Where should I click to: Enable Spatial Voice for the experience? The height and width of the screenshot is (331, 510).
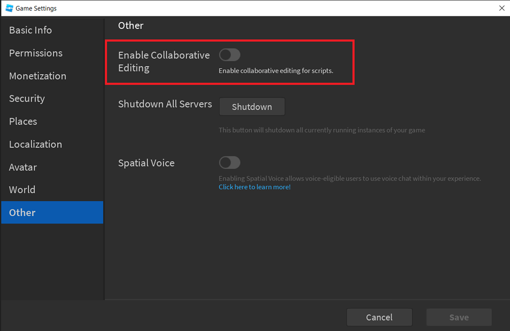230,163
